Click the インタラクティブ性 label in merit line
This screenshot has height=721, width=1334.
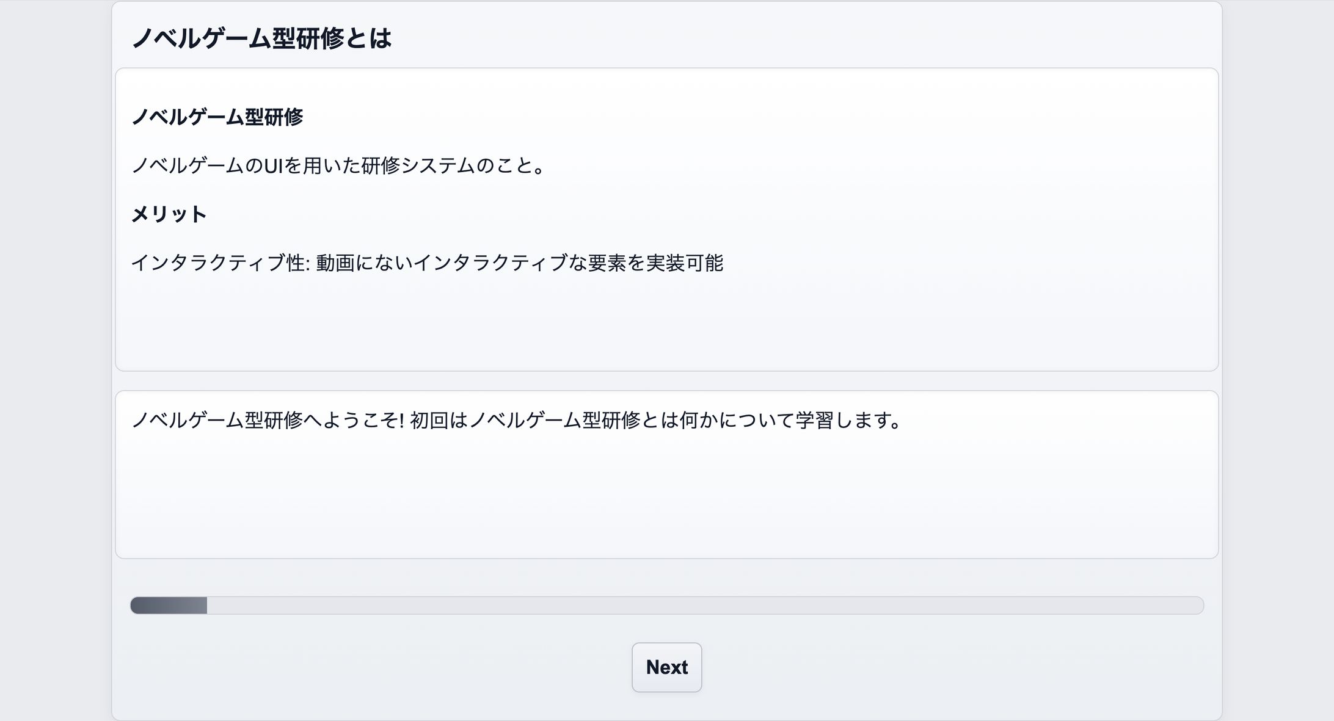point(218,263)
